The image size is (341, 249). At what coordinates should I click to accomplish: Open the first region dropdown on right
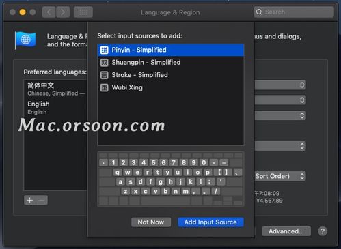280,85
